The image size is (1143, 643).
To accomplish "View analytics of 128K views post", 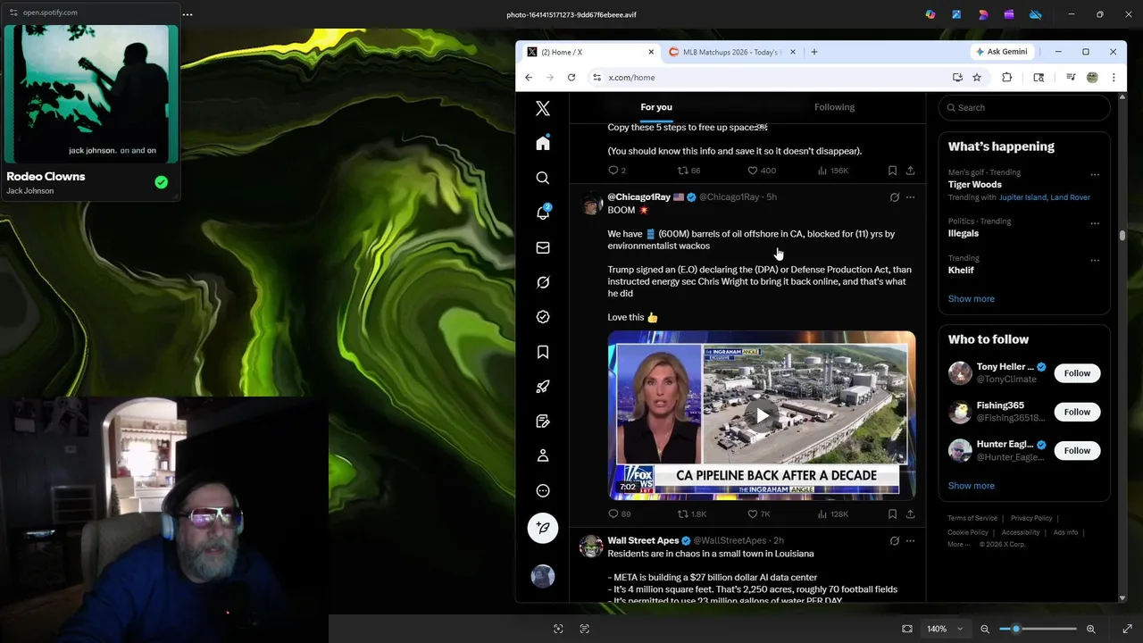I will click(822, 514).
